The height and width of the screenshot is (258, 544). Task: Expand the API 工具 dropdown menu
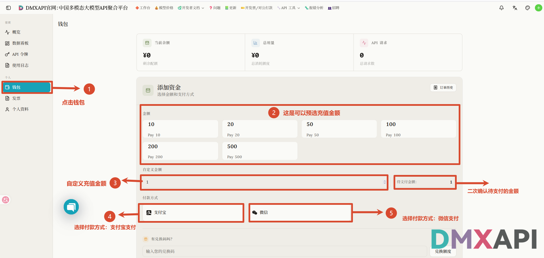point(288,8)
